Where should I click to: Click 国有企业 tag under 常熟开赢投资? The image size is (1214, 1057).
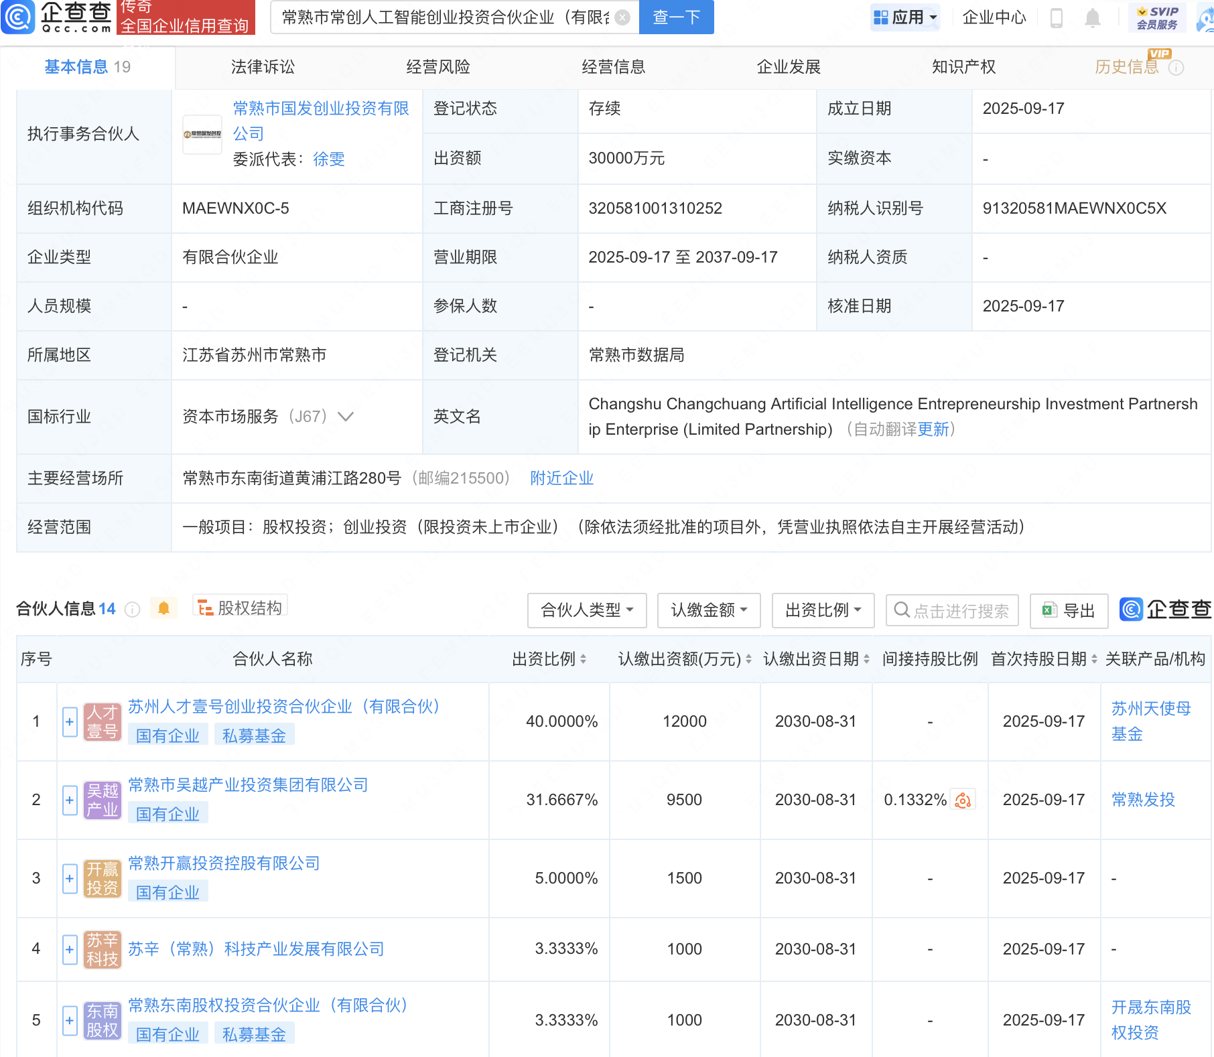pyautogui.click(x=168, y=893)
